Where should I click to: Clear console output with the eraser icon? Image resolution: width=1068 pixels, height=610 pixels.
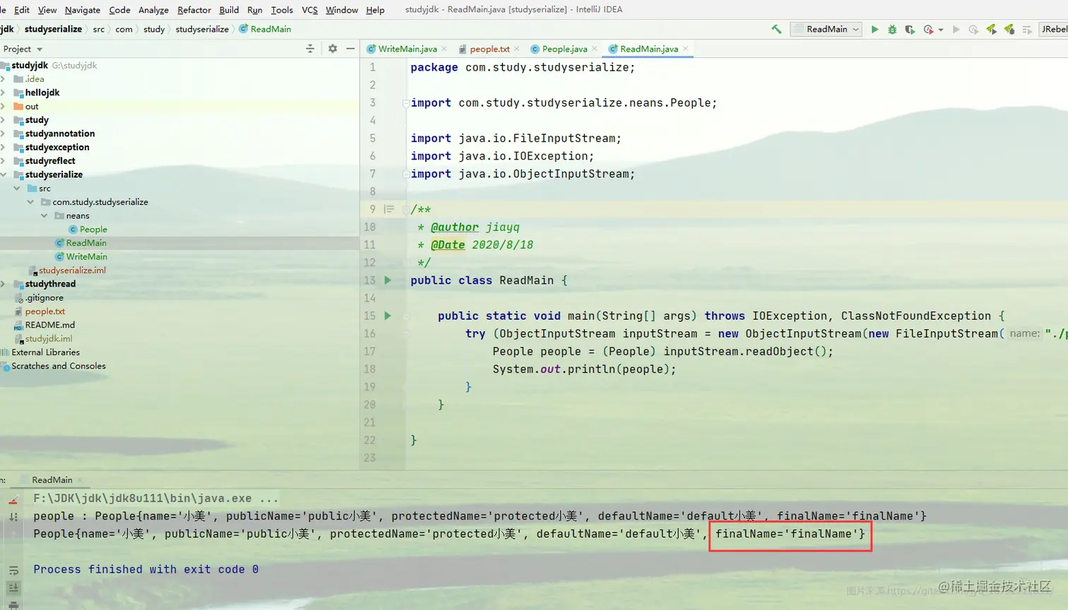click(x=13, y=501)
